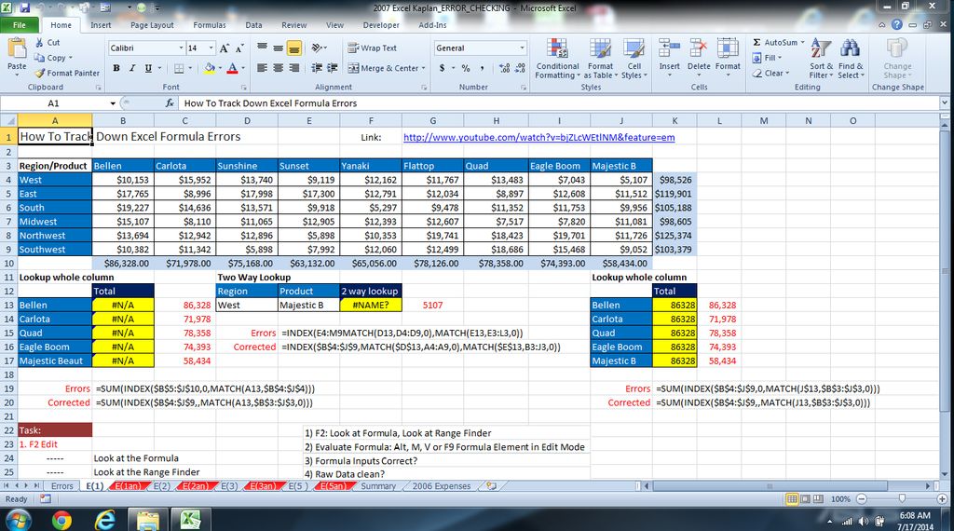
Task: Open the Clear dropdown
Action: point(770,73)
